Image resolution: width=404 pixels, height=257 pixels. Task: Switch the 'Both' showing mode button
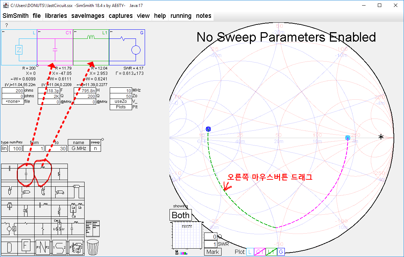pos(181,215)
